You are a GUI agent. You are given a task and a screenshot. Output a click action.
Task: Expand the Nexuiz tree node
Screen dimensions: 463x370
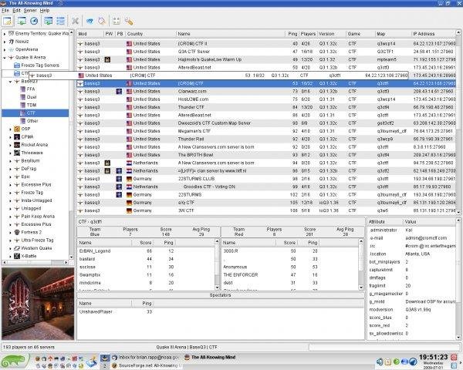(5, 41)
